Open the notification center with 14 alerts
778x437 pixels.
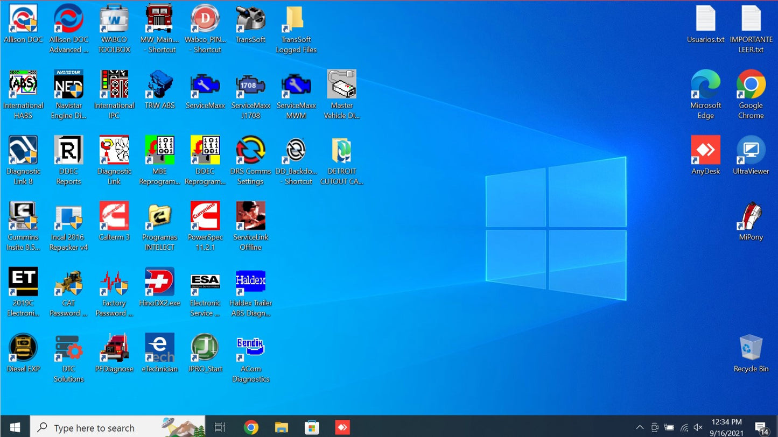tap(761, 428)
